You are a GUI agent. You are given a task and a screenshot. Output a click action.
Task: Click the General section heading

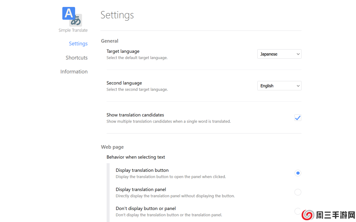[x=110, y=41]
